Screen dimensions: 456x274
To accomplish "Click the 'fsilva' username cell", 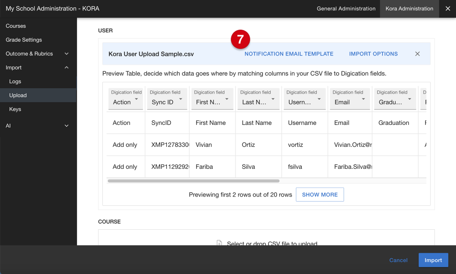I will (x=305, y=166).
